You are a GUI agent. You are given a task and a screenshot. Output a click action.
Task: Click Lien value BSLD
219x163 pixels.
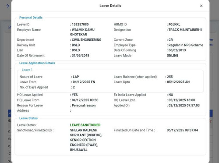tap(76, 50)
